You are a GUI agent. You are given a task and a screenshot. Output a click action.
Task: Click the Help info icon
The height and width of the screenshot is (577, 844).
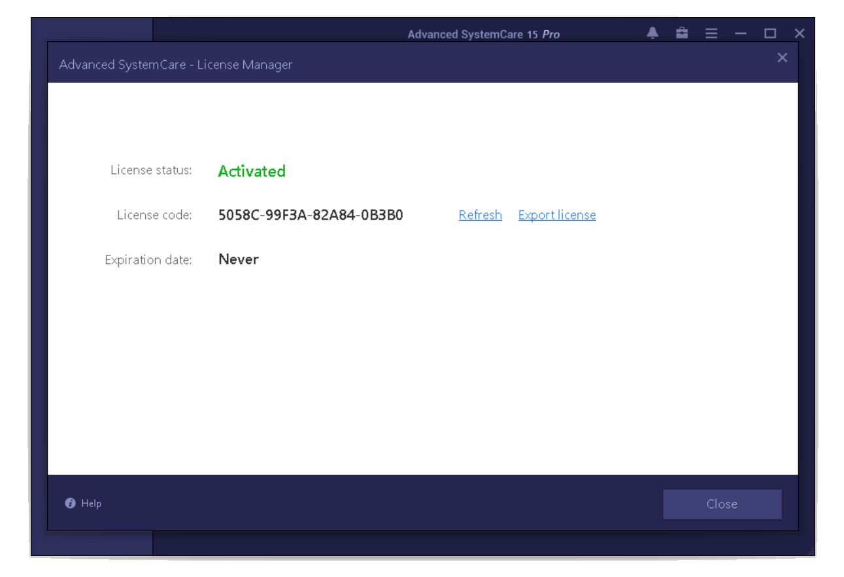coord(71,503)
